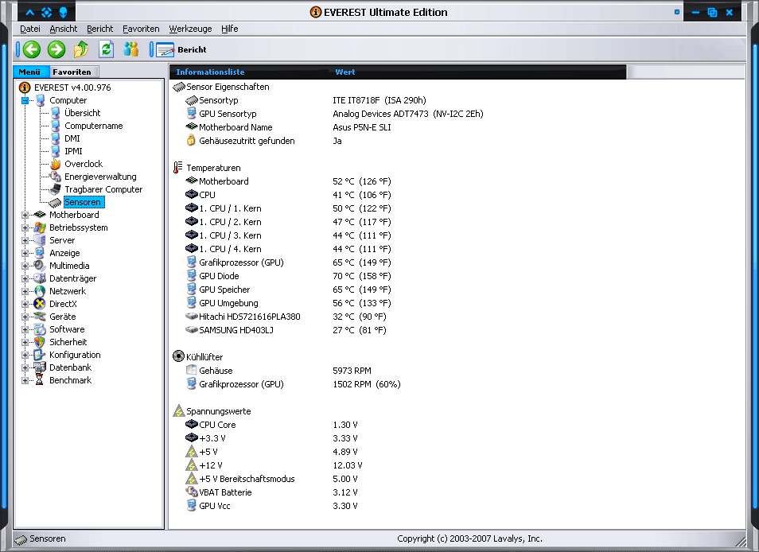Expand the Anzeige tree node

pos(25,253)
